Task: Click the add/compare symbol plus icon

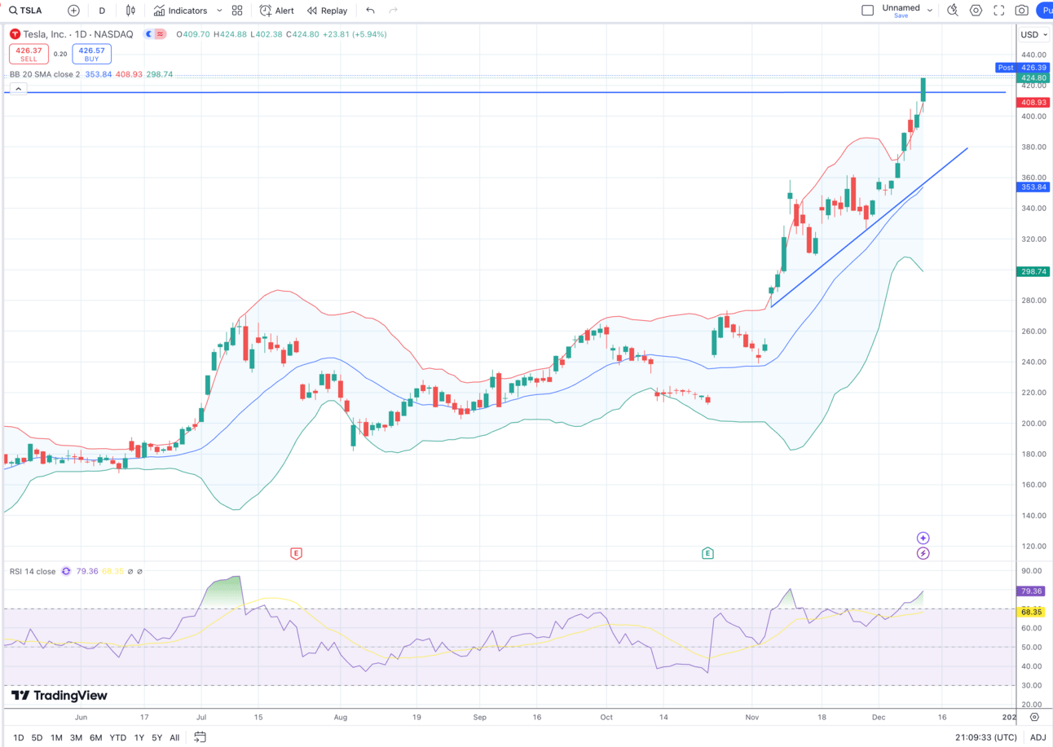Action: tap(74, 11)
